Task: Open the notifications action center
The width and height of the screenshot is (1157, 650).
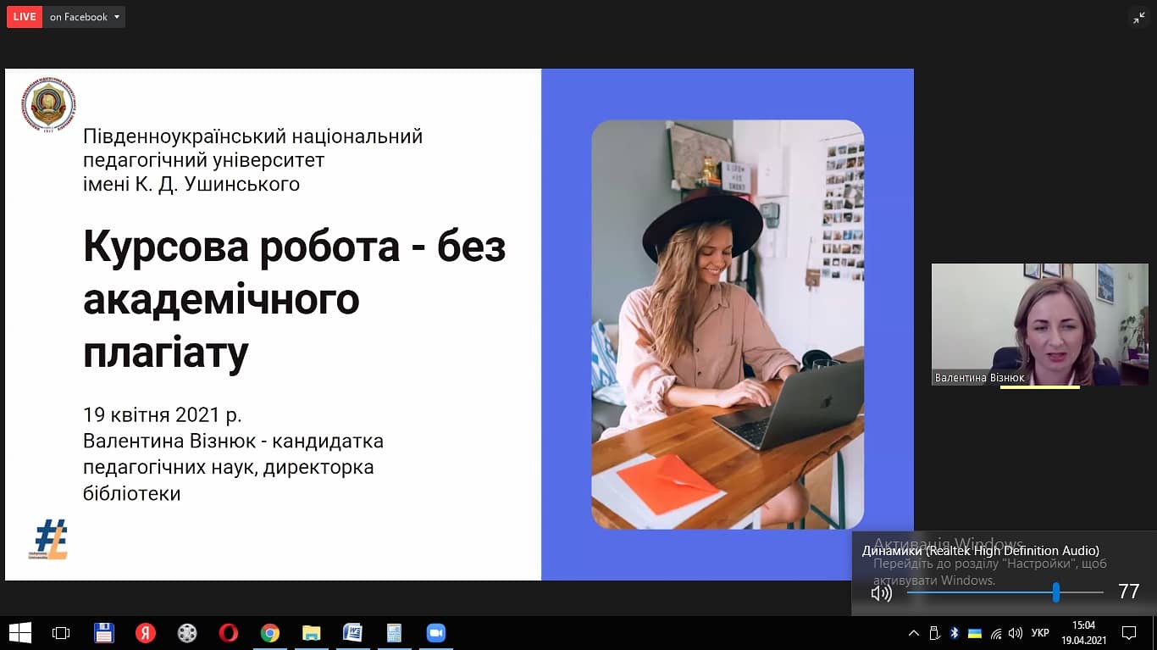Action: tap(1128, 633)
